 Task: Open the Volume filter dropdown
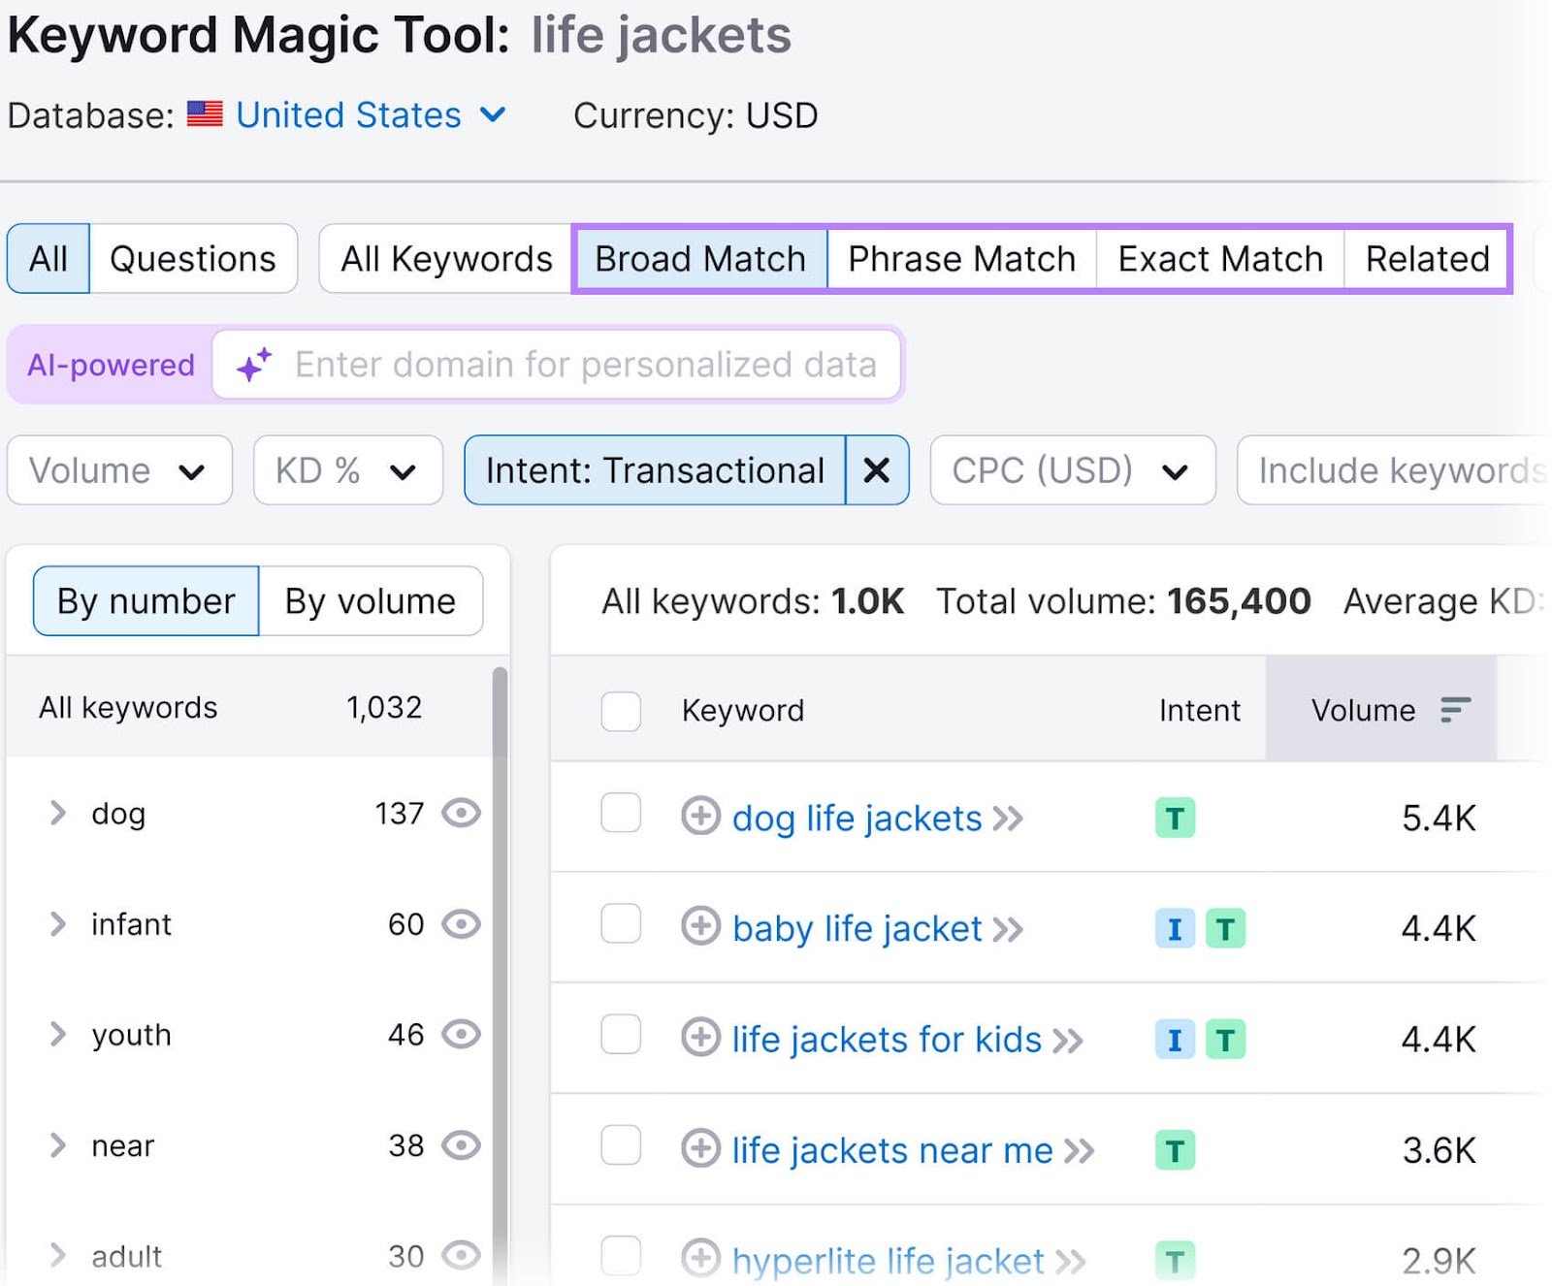pos(118,470)
